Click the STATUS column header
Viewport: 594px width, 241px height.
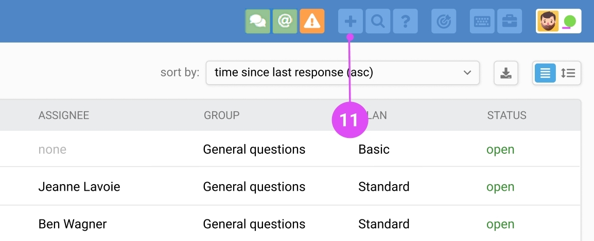coord(506,115)
